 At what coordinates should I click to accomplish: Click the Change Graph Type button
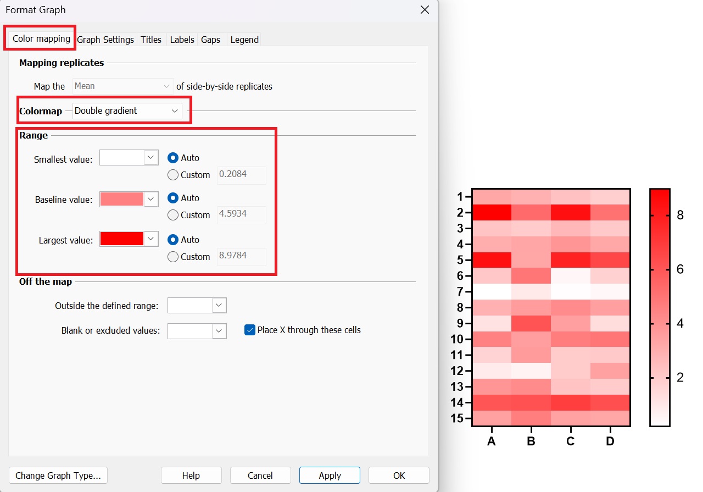[58, 476]
